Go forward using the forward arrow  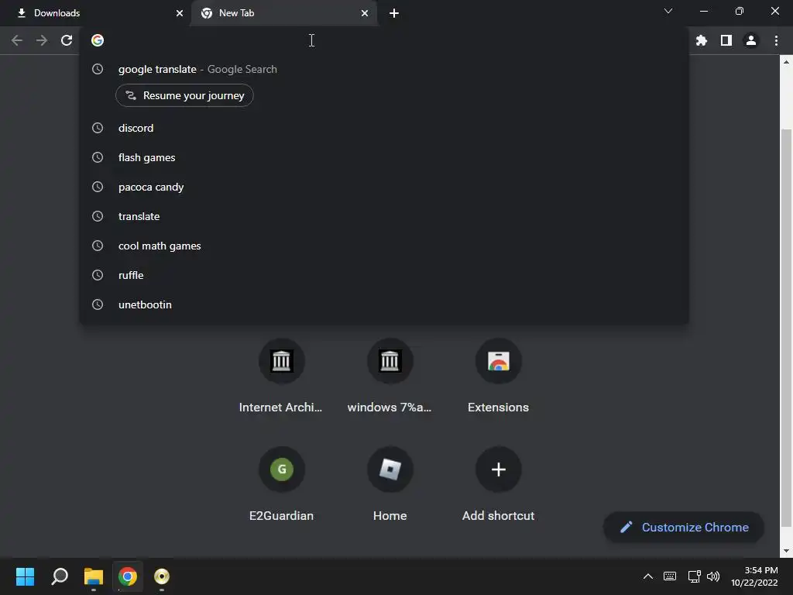click(42, 40)
